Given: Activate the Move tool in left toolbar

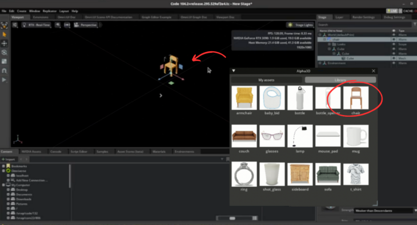Looking at the screenshot, I should click(x=4, y=43).
